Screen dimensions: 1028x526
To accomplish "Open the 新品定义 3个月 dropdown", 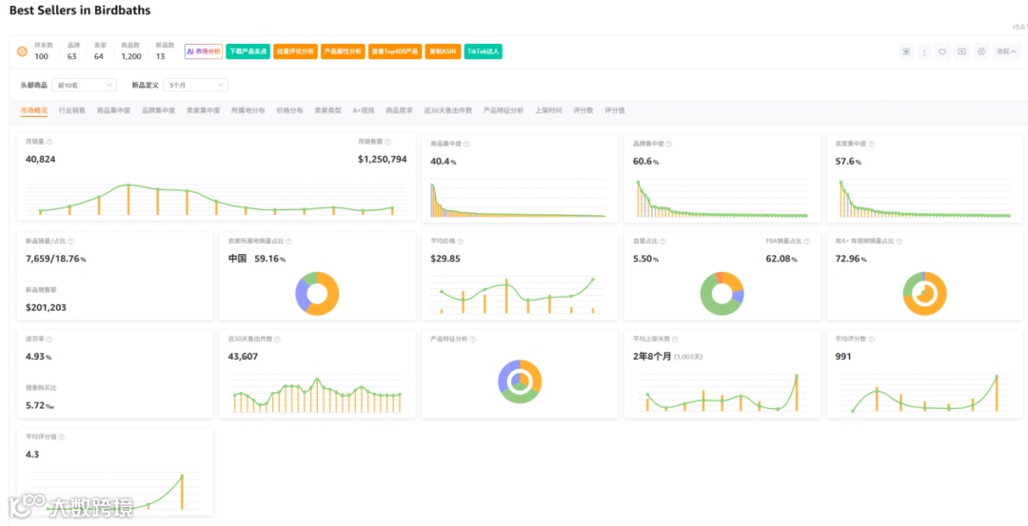I will coord(195,86).
